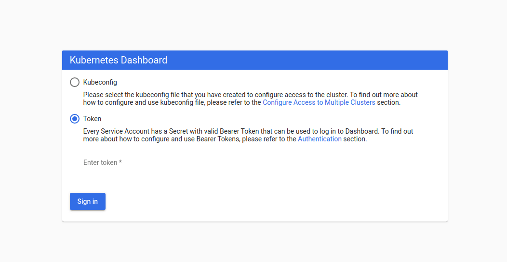507x262 pixels.
Task: Click the required asterisk beside Enter token
Action: [x=120, y=162]
